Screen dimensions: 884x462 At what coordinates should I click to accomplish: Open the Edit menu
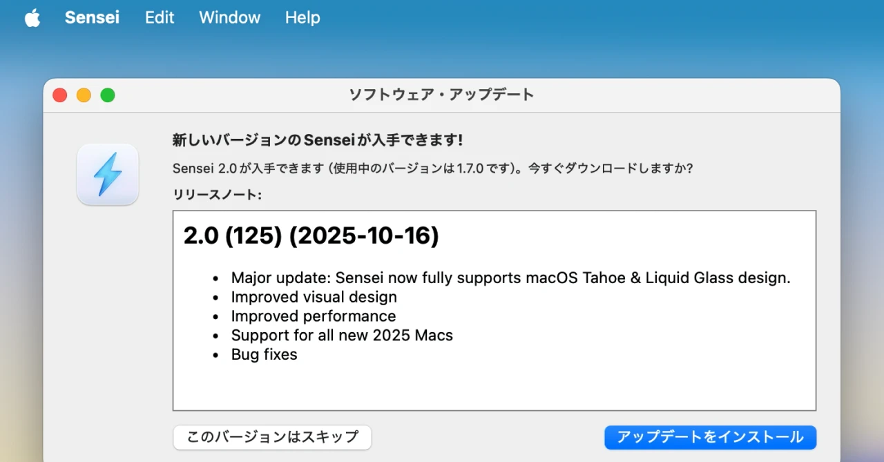159,17
